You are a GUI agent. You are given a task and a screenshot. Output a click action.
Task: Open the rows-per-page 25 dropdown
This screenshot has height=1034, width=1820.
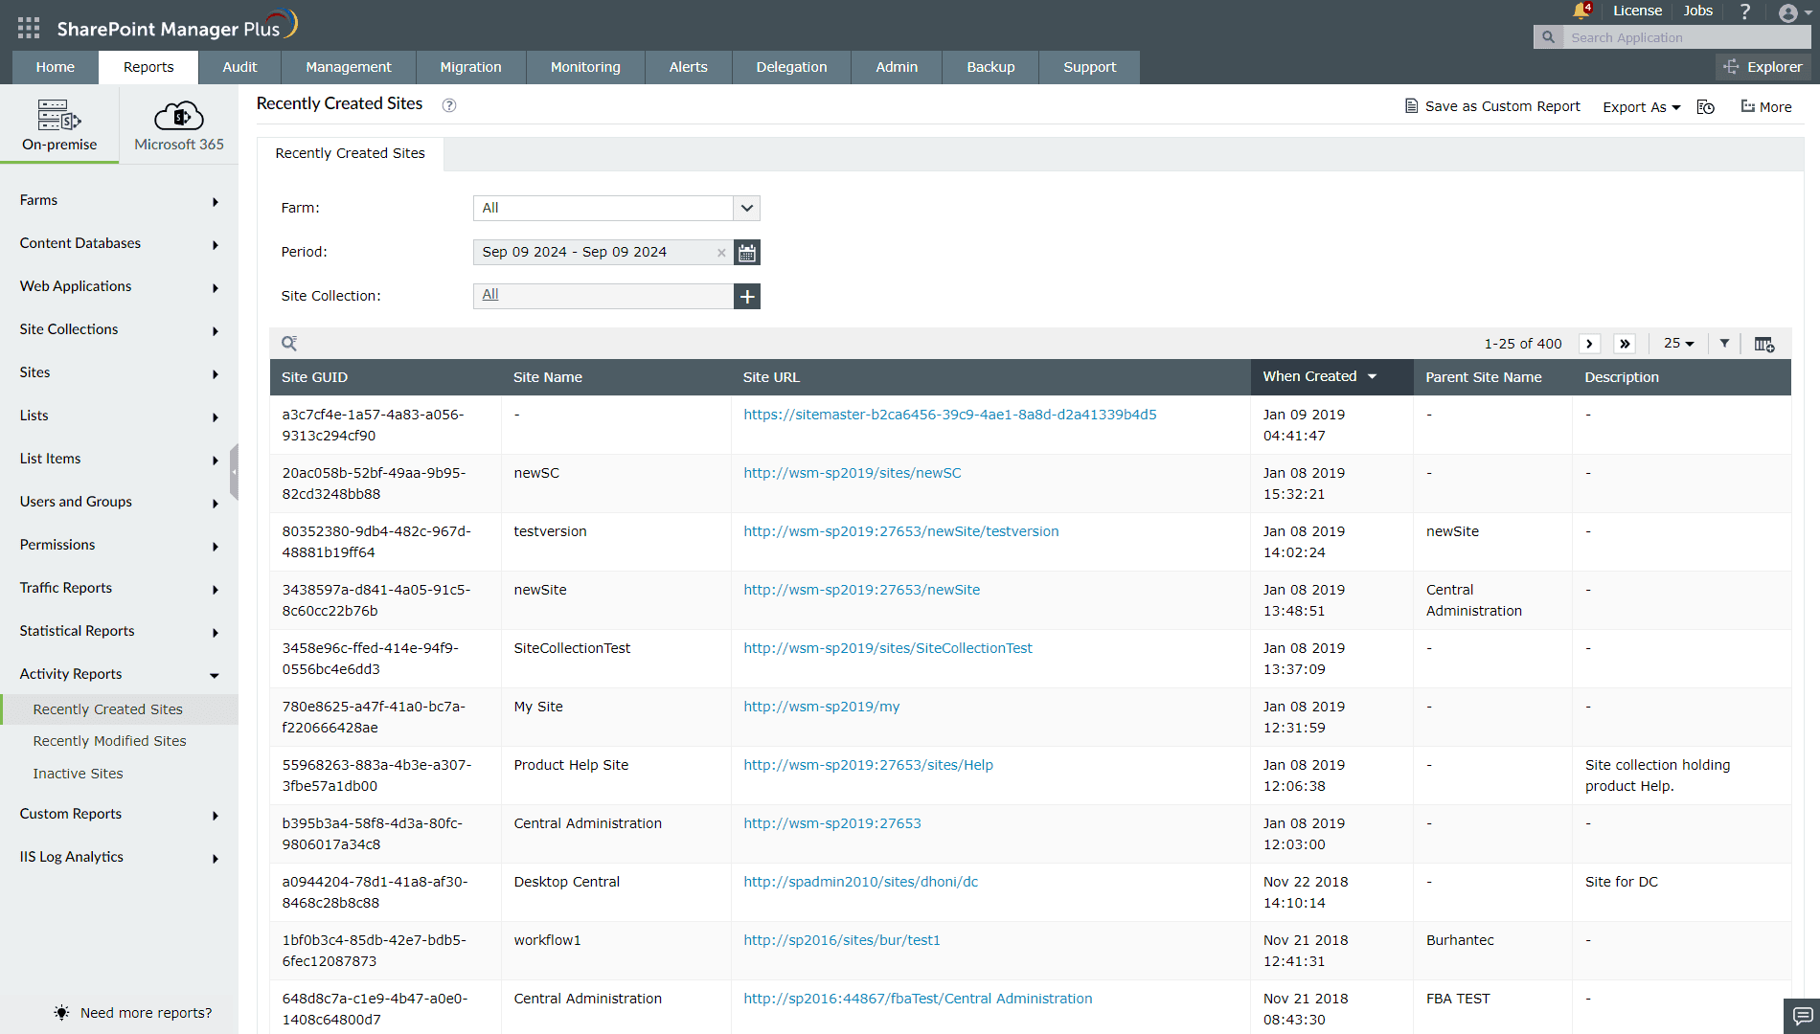1679,344
